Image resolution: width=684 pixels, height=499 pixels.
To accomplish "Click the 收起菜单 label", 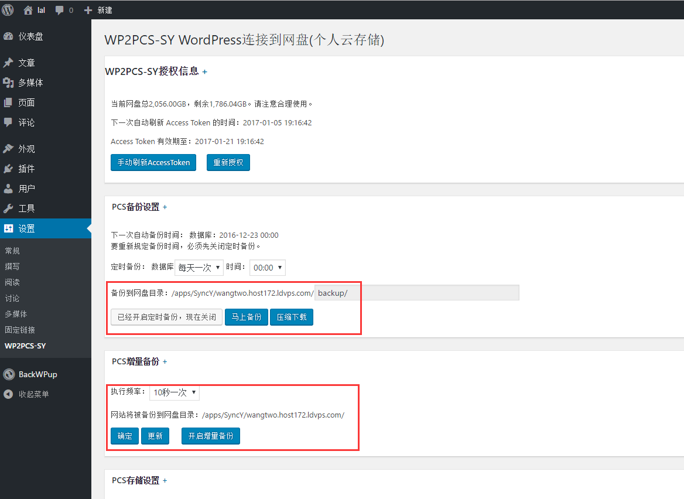I will (x=33, y=394).
